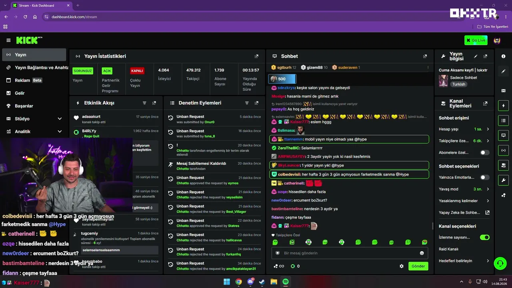The image size is (512, 288).
Task: Click the green Go Live button
Action: pos(476,40)
